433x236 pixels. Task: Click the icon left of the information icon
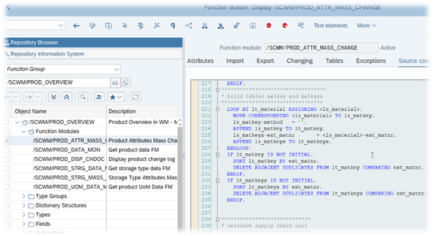pyautogui.click(x=237, y=25)
